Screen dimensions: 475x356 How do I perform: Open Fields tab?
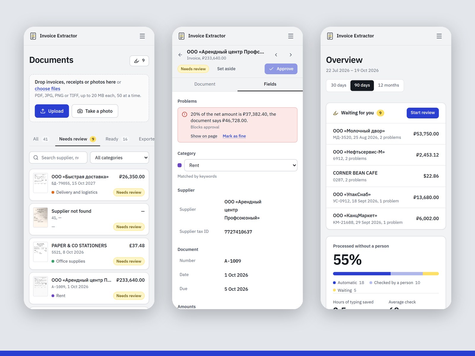pos(270,84)
